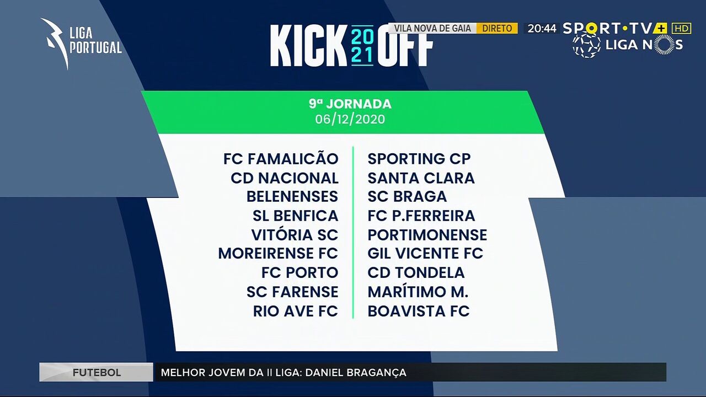Screen dimensions: 706x397
Task: Click the Liga NOS ball emblem
Action: [586, 45]
